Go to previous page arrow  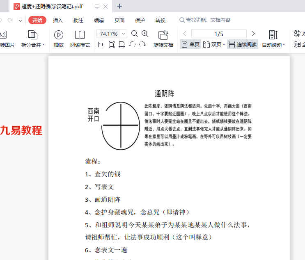coord(185,34)
